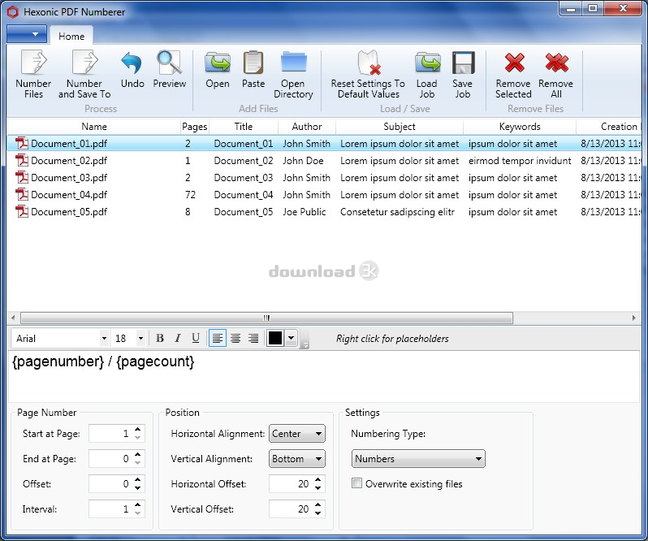Click the scrollbar right arrow
The width and height of the screenshot is (648, 541).
(x=634, y=318)
